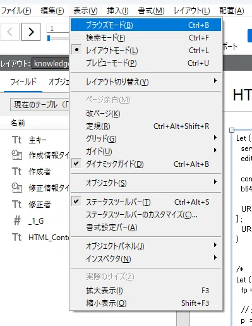The width and height of the screenshot is (252, 326).
Task: Select the HTML_Conte field name
Action: point(49,238)
